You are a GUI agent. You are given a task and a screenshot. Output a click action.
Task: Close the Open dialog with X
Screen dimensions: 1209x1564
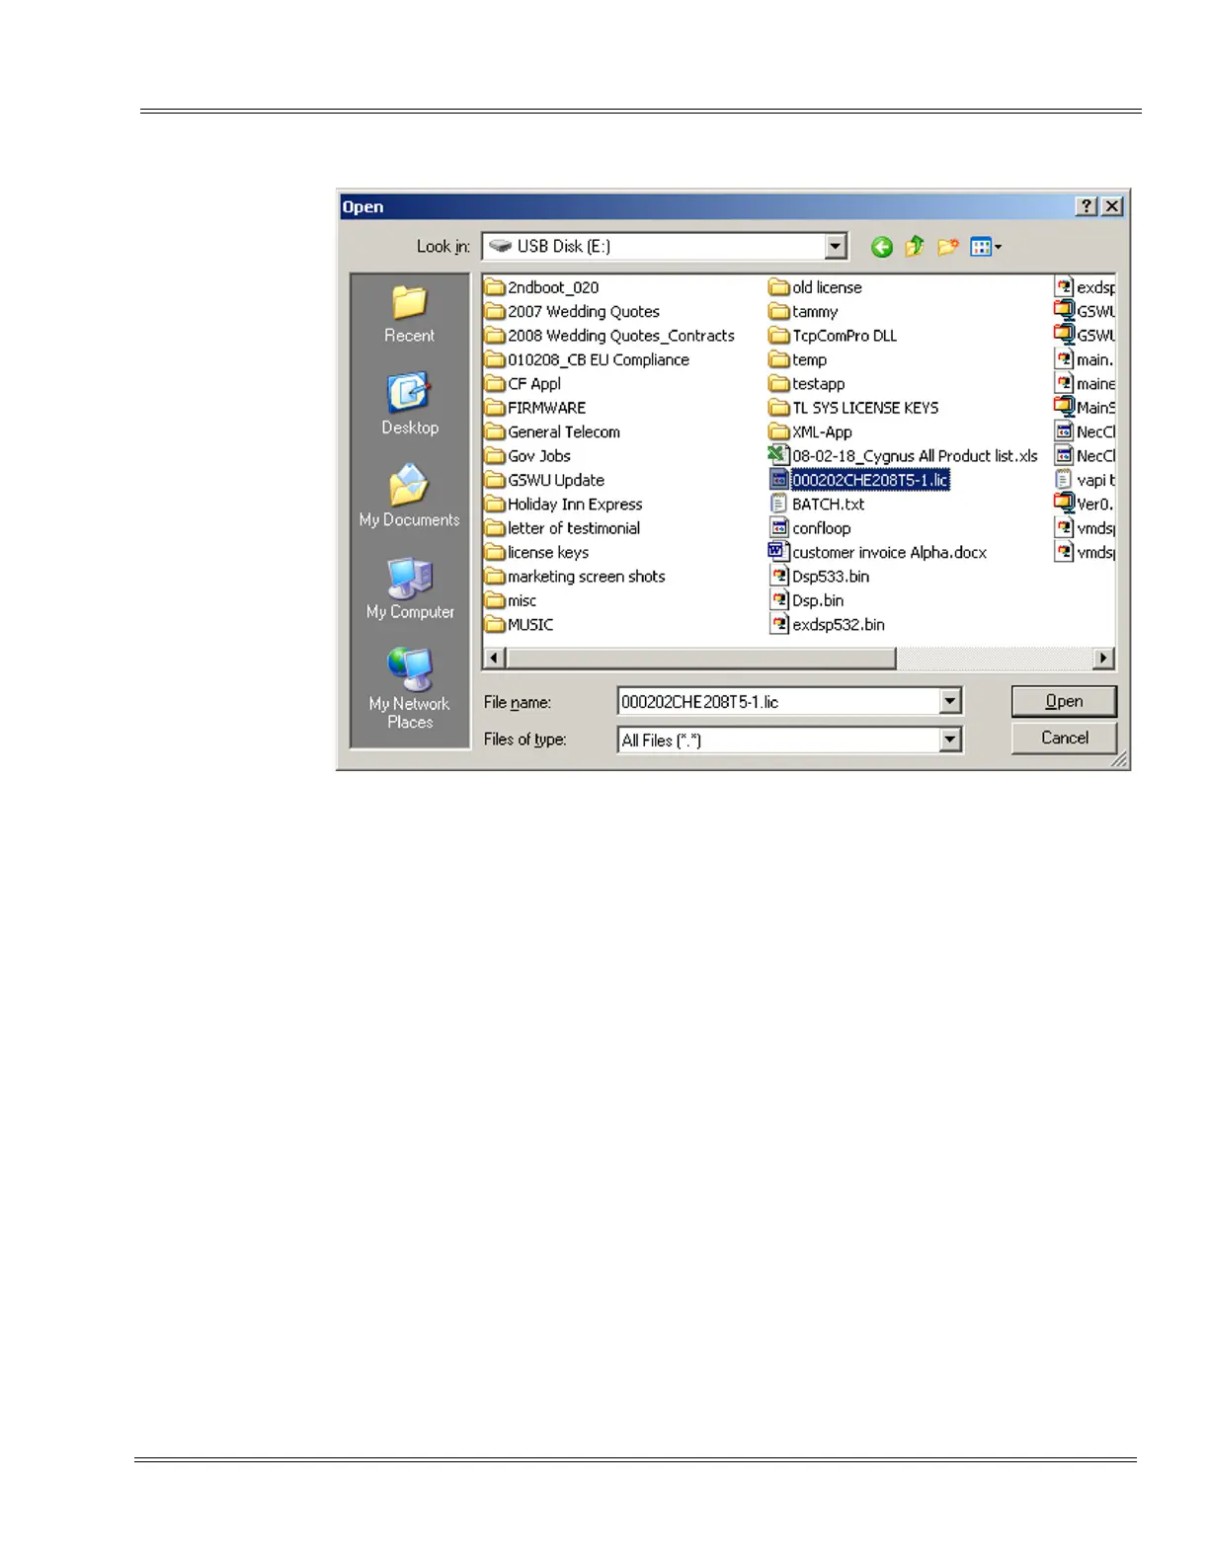(1112, 205)
